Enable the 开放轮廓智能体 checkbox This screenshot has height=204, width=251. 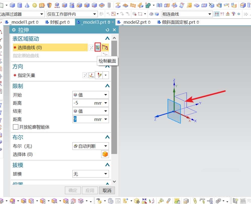click(16, 127)
